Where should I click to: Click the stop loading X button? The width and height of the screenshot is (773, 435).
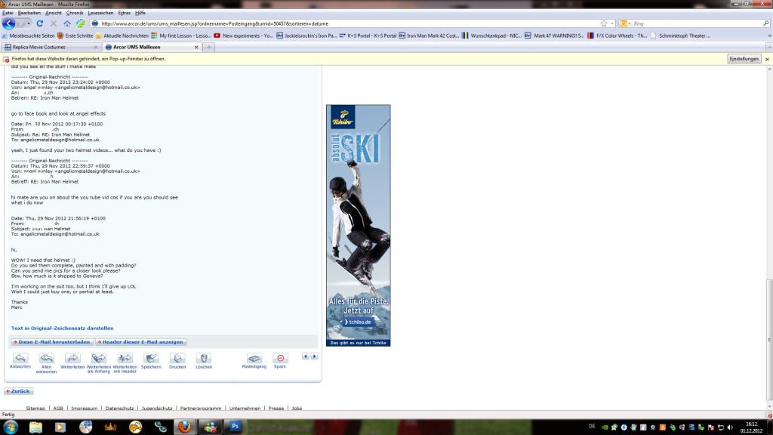click(54, 23)
